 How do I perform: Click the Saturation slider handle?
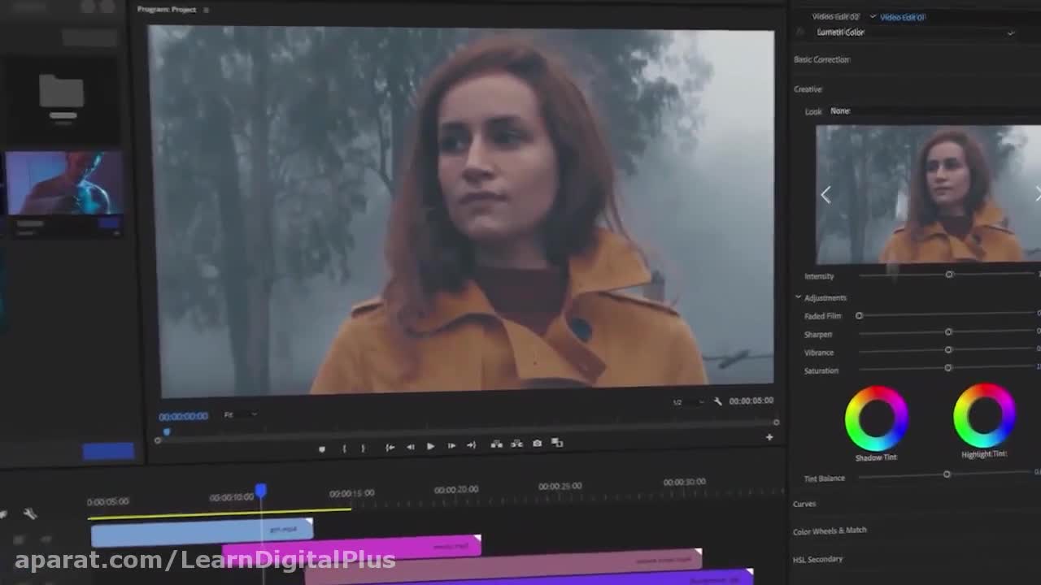(948, 367)
